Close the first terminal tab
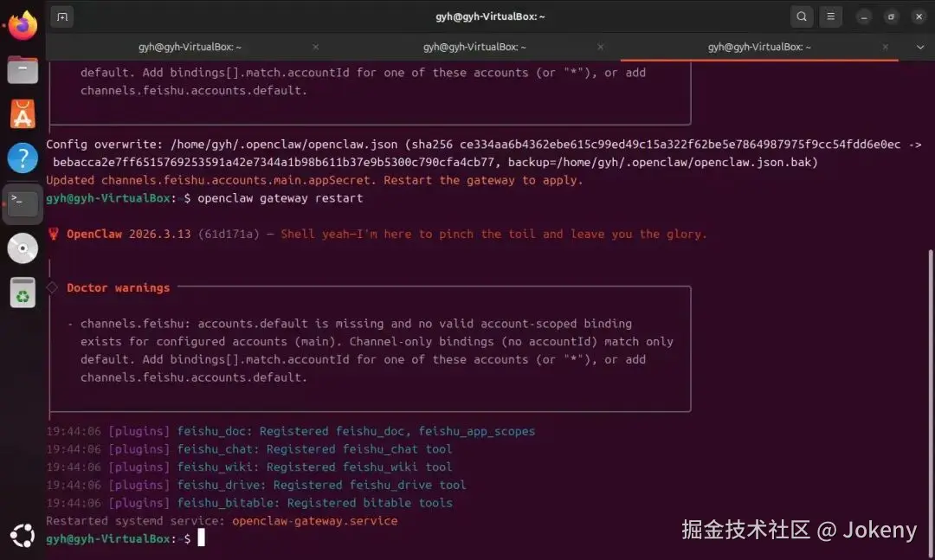The width and height of the screenshot is (935, 560). tap(315, 47)
